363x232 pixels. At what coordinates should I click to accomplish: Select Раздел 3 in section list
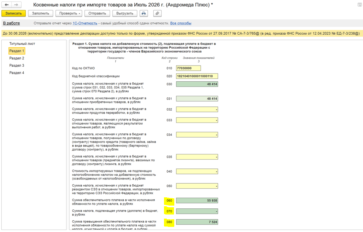click(x=17, y=66)
